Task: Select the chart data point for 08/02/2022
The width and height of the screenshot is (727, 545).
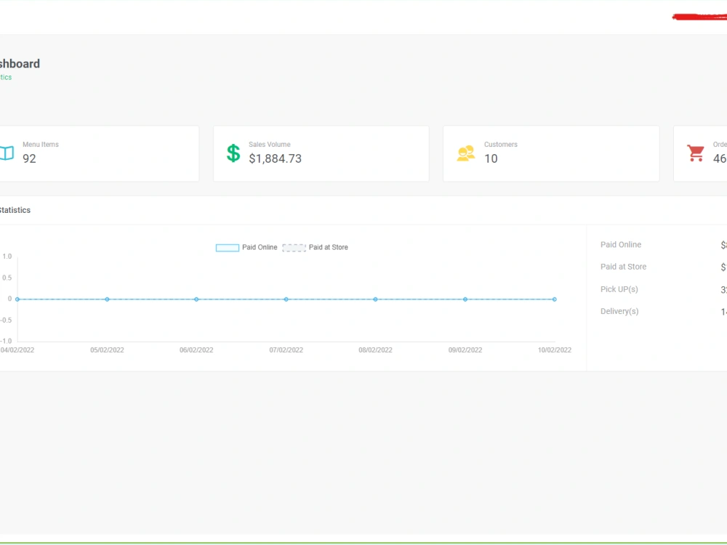Action: tap(376, 299)
